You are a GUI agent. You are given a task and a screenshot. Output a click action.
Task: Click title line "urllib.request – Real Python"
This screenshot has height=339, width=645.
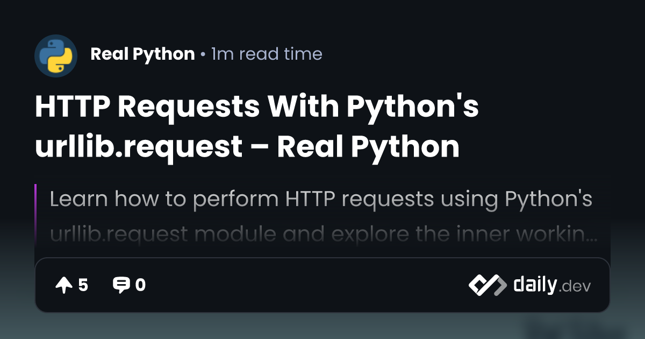[247, 147]
